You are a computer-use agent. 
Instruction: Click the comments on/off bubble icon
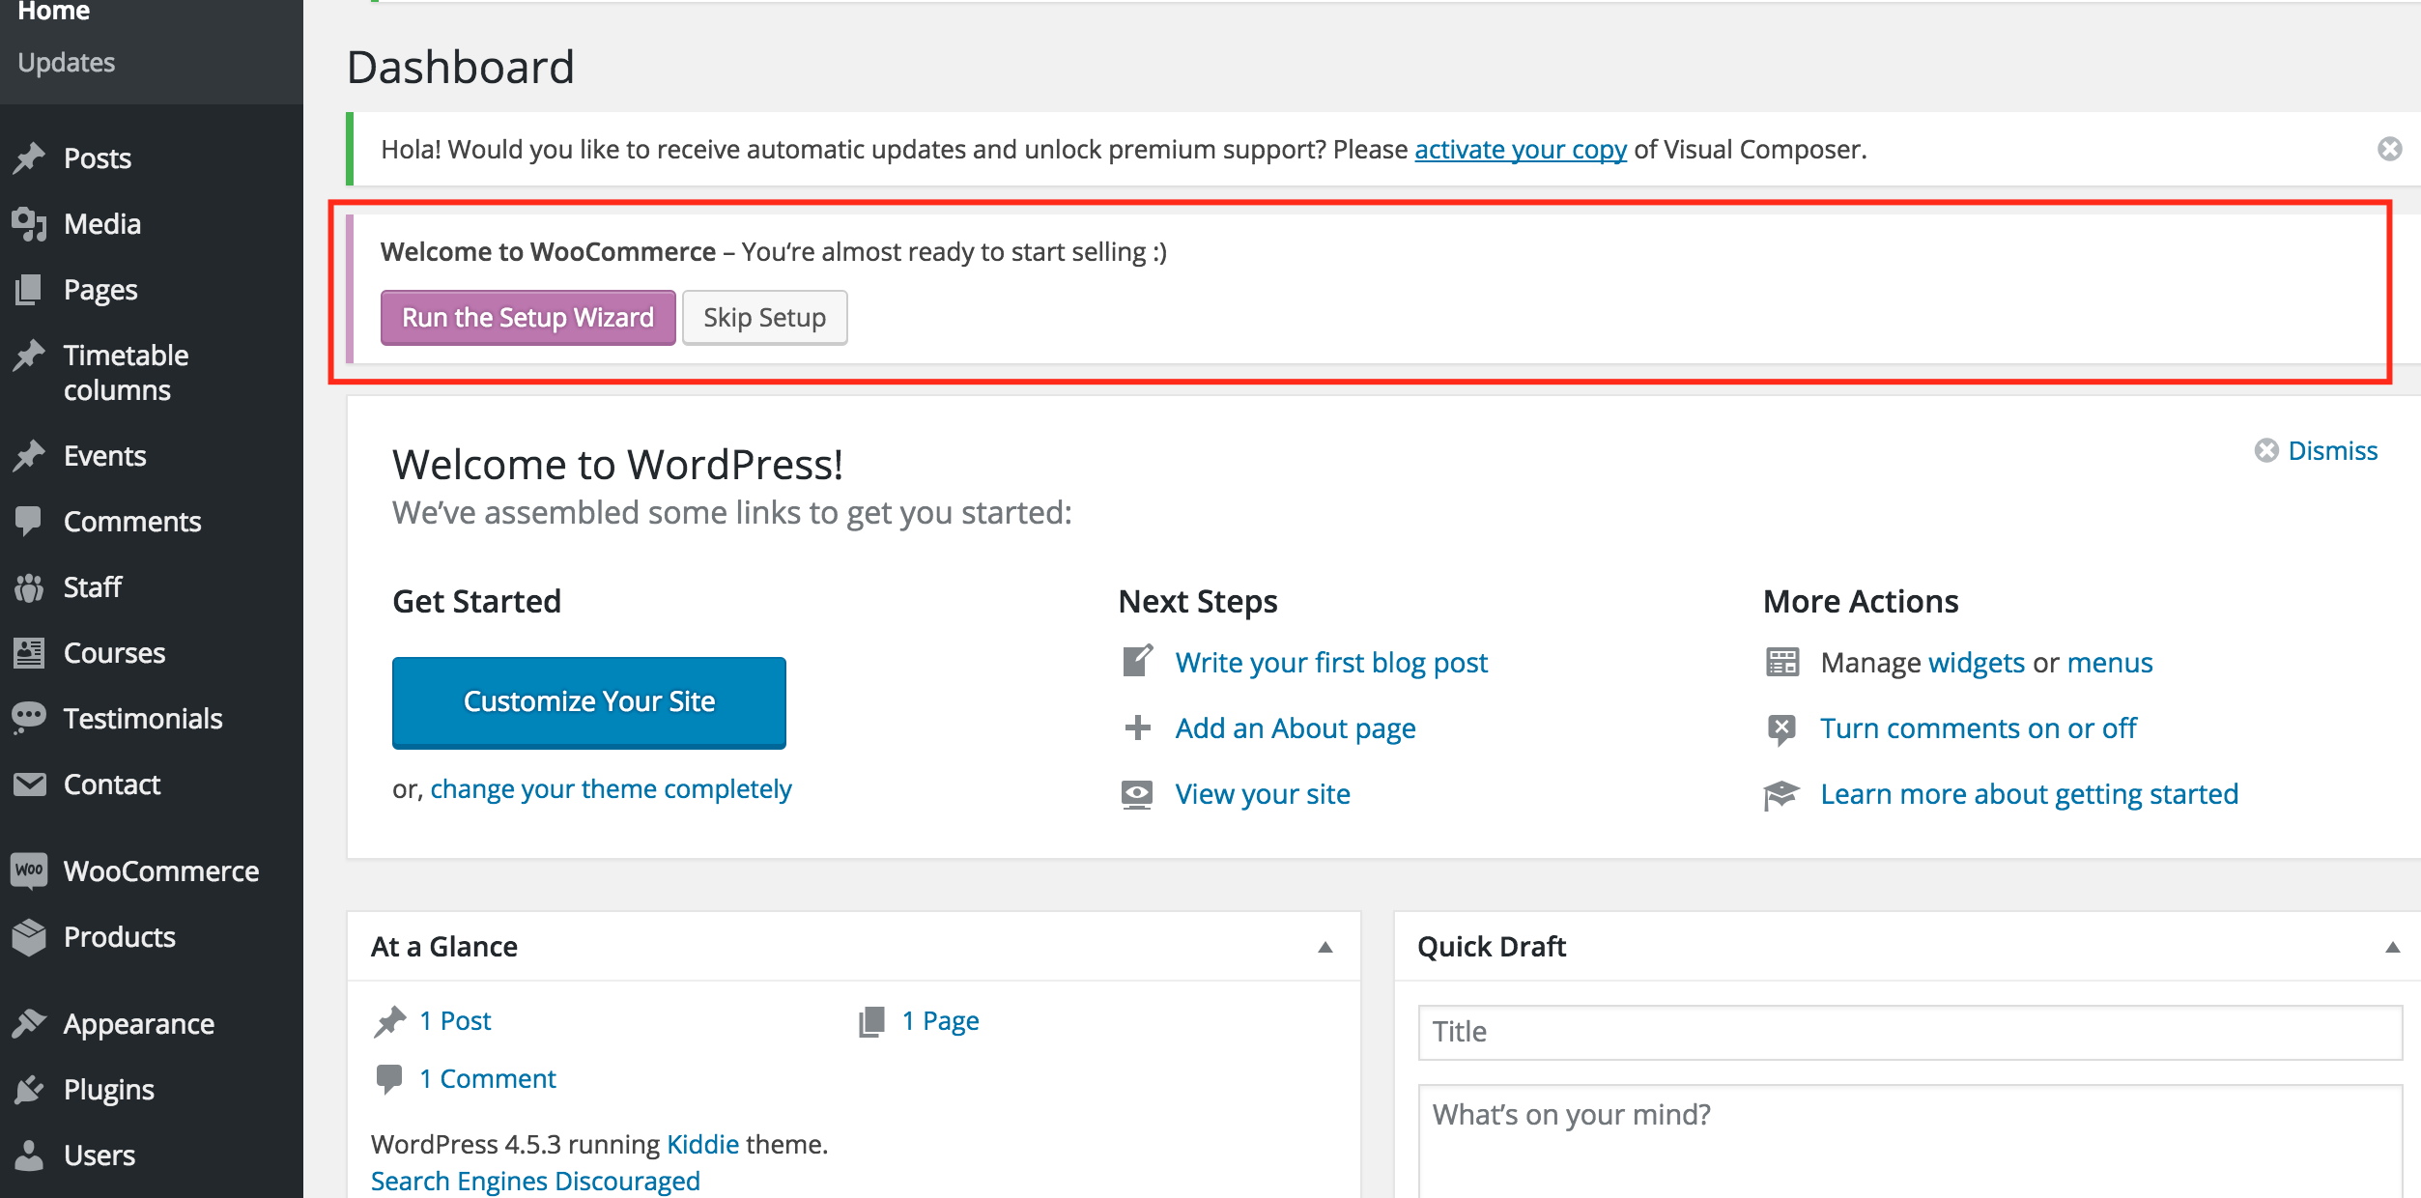coord(1782,729)
